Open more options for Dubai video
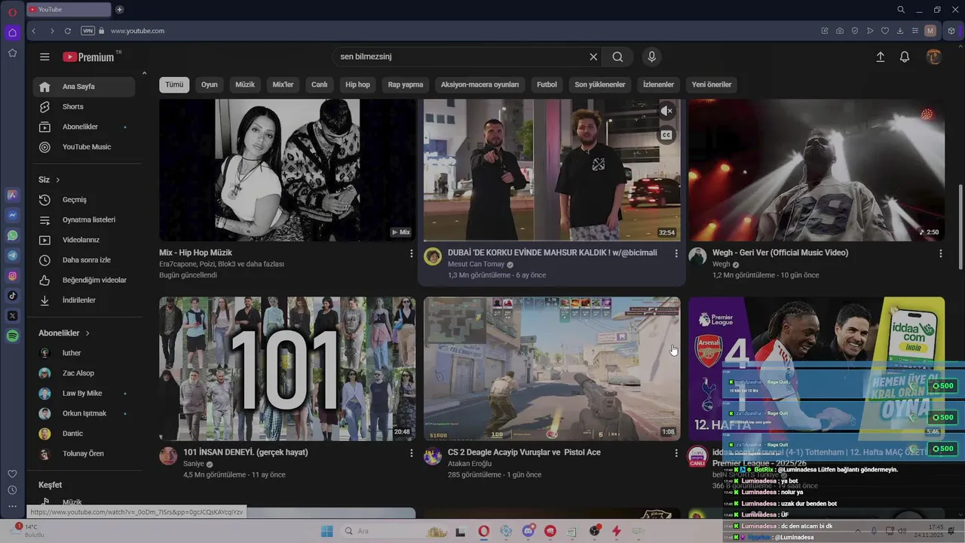The height and width of the screenshot is (543, 965). pyautogui.click(x=676, y=253)
